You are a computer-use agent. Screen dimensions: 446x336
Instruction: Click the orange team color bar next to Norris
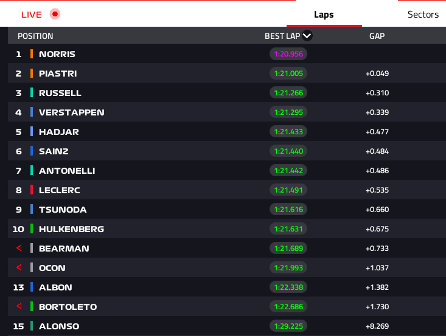(32, 54)
